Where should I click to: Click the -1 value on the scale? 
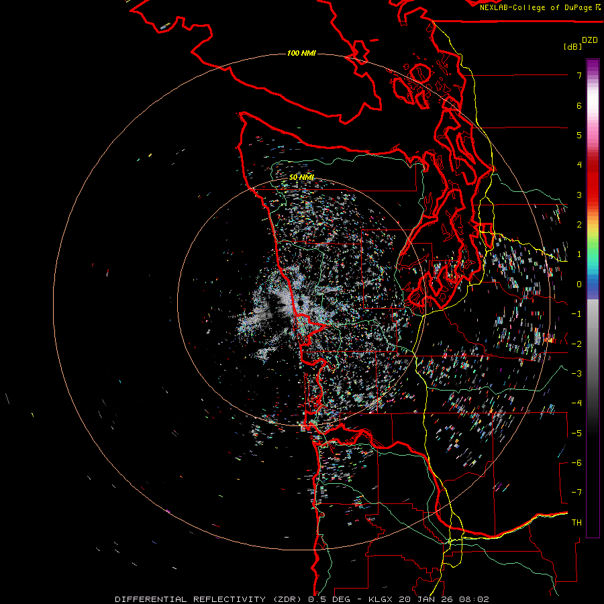(x=576, y=314)
